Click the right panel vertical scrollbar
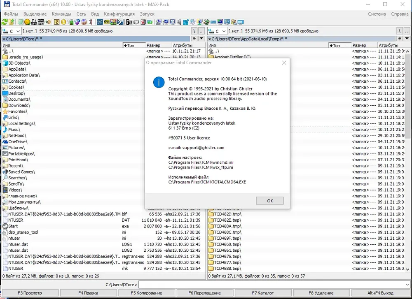412x299 pixels. point(407,160)
